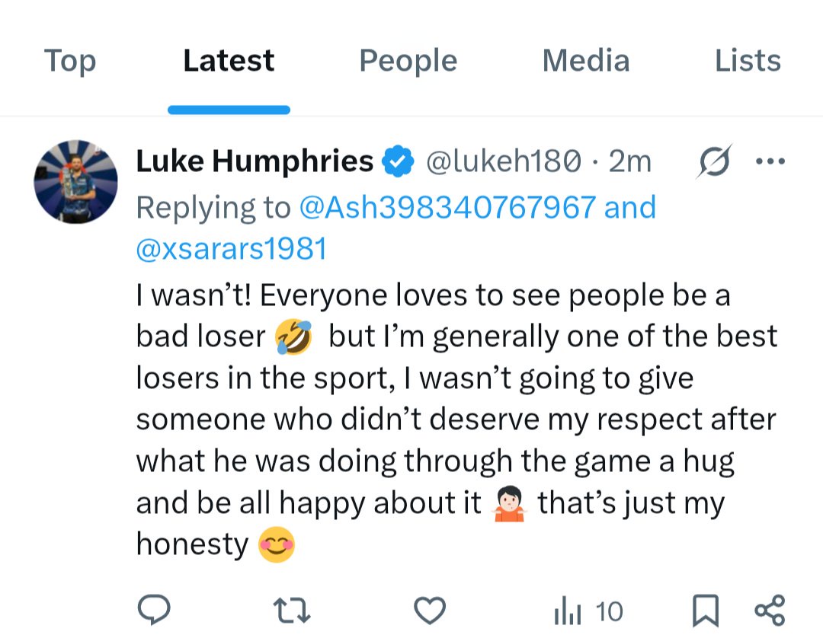
Task: Click the blue verified badge
Action: tap(399, 161)
